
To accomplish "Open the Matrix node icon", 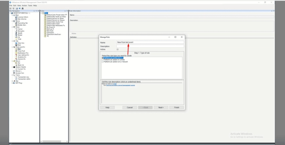I will pos(16,45).
